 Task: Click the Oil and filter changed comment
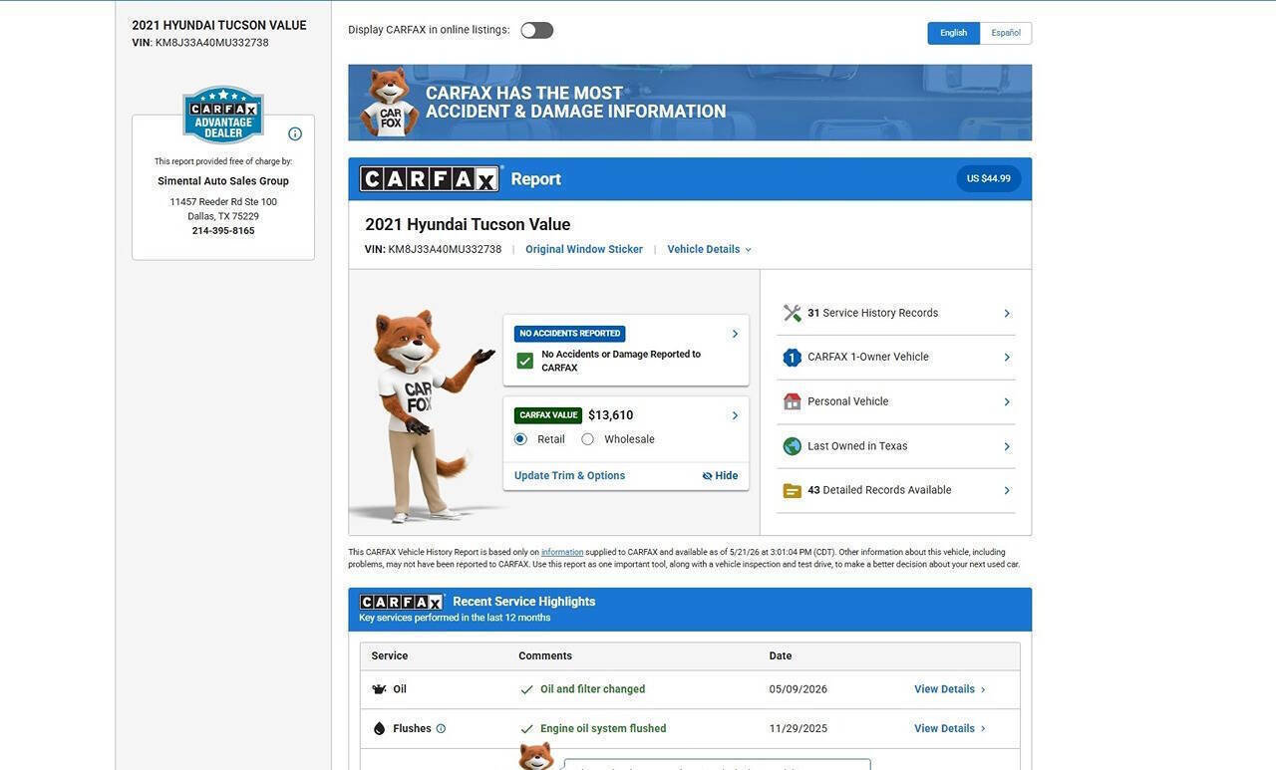(x=593, y=689)
